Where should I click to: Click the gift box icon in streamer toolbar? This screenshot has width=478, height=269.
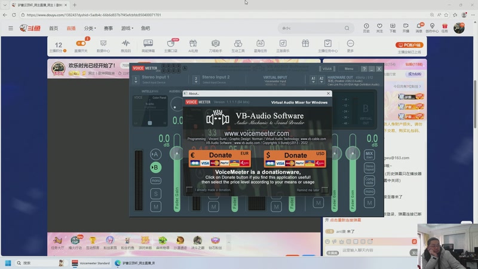point(305,44)
